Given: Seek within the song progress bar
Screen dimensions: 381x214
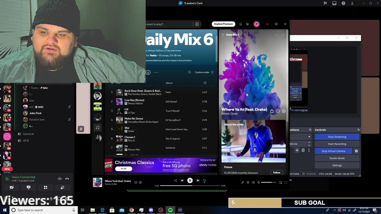Looking at the screenshot, I should (190, 186).
